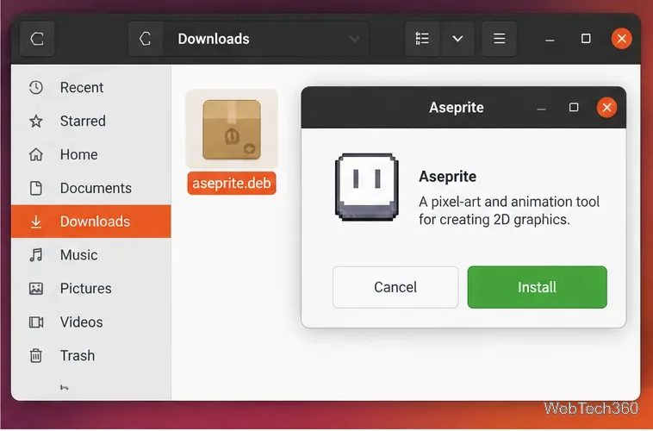
Task: Click the aseprite.deb file name label
Action: (x=232, y=184)
